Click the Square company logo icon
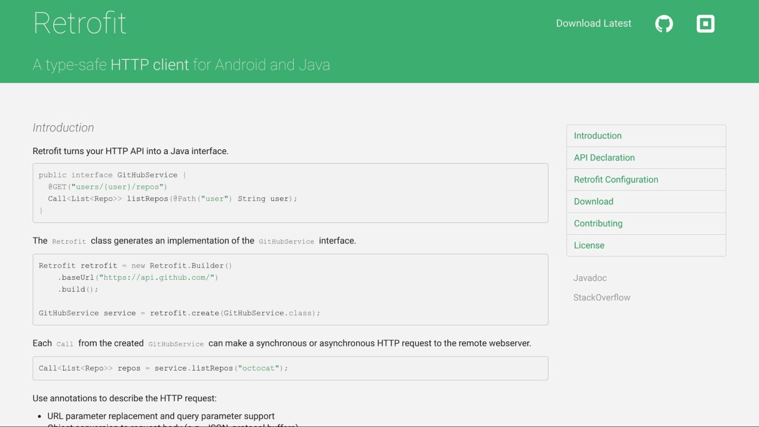The height and width of the screenshot is (427, 759). 705,23
